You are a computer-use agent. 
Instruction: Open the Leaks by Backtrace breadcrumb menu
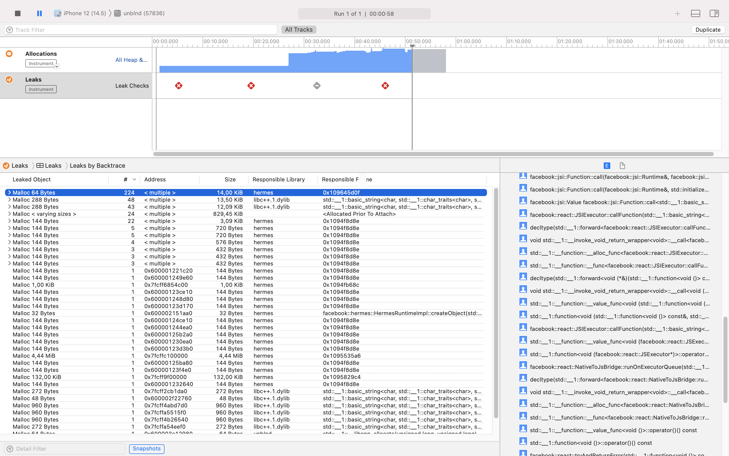coord(97,165)
